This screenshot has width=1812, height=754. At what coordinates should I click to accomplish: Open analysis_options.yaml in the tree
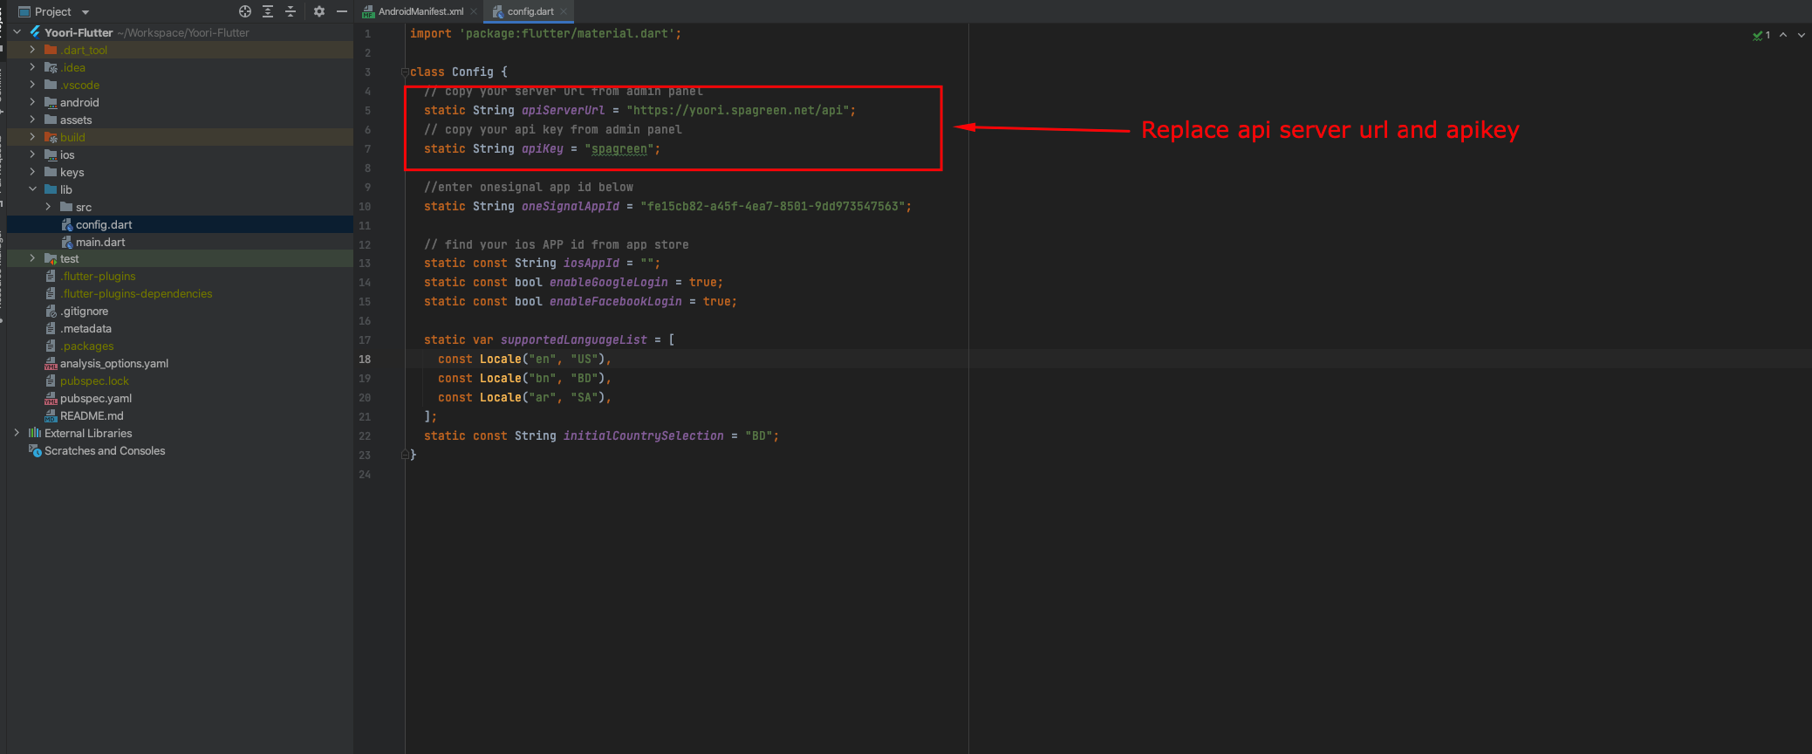point(114,363)
